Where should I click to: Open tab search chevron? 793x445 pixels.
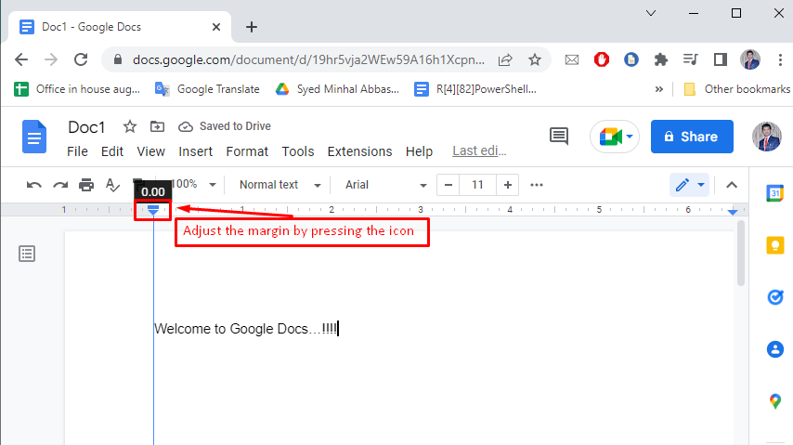pyautogui.click(x=651, y=13)
